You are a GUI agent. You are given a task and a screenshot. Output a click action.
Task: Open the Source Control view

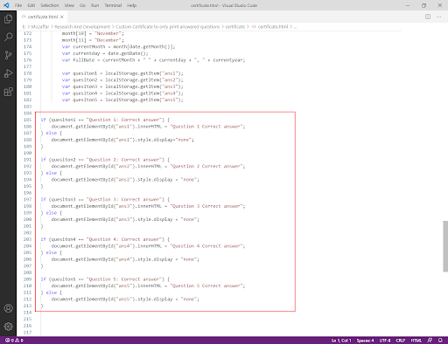click(8, 55)
